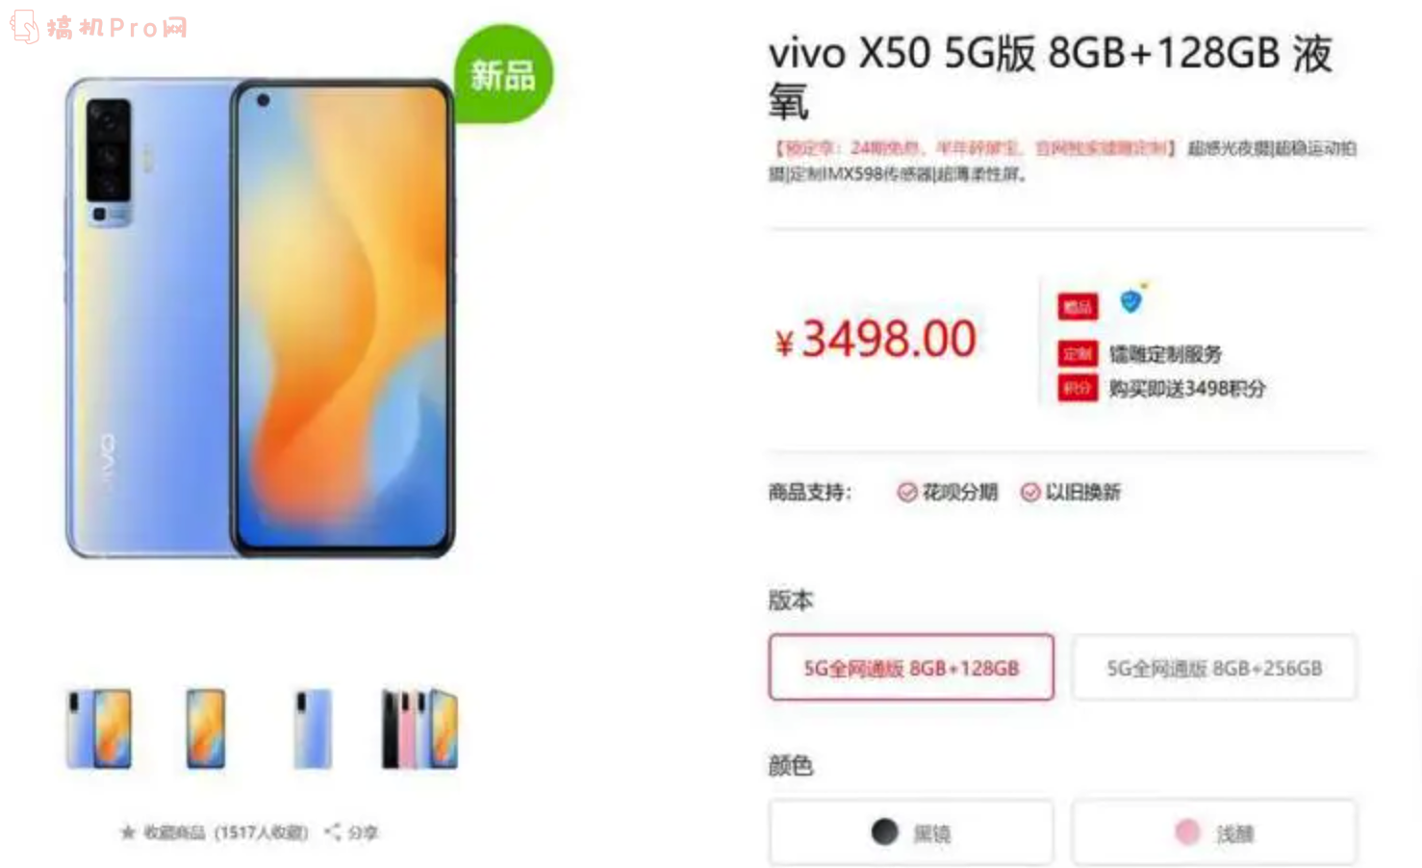Click the red 赠品 gift tag

point(1077,307)
